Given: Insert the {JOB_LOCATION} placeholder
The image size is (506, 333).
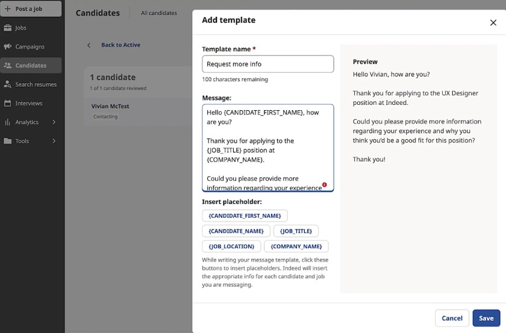Looking at the screenshot, I should (231, 246).
